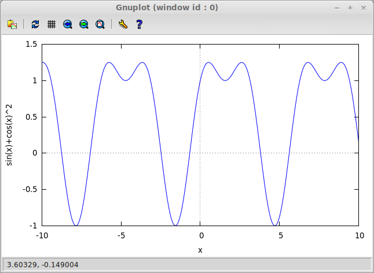Open the configuration wrench dialog

coord(122,24)
